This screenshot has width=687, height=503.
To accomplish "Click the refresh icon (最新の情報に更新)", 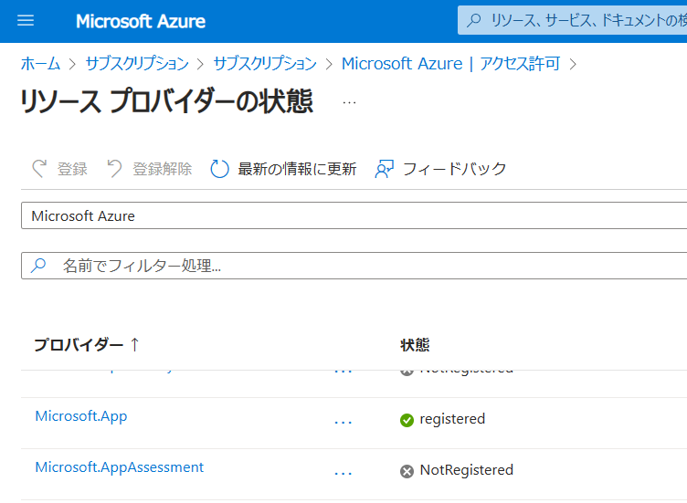I will click(x=219, y=169).
